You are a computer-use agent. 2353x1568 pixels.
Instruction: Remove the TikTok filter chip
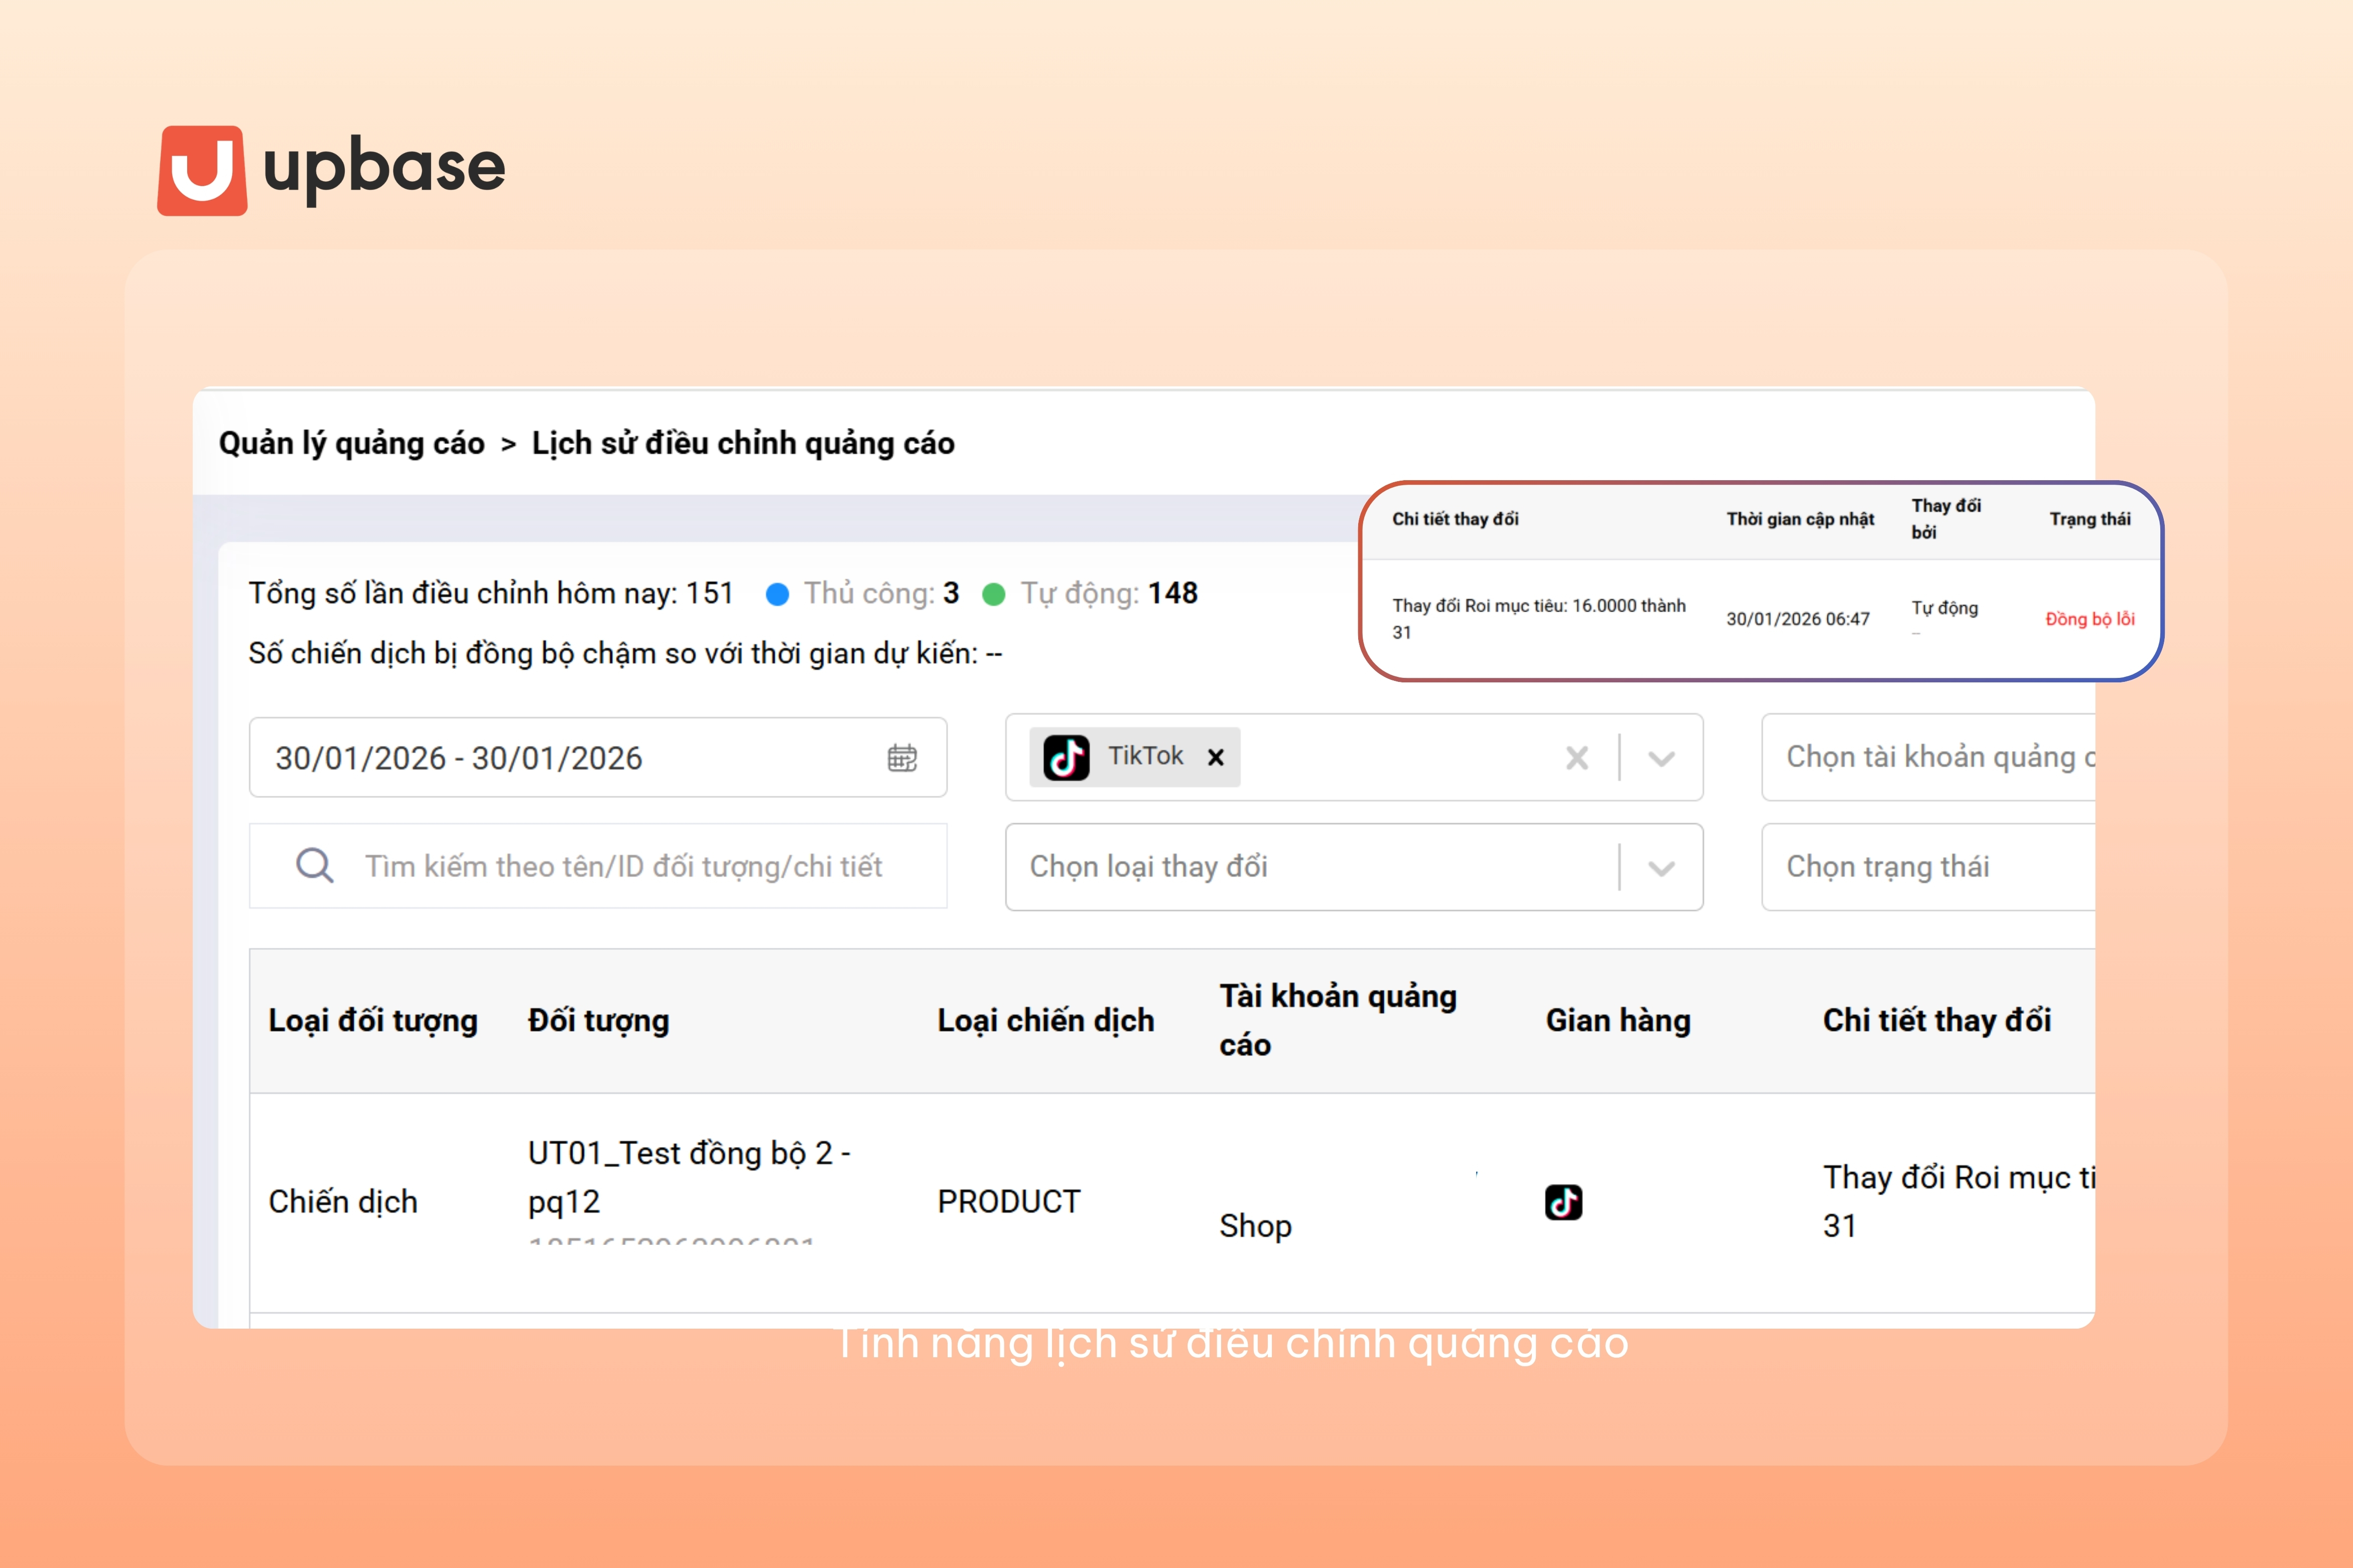[x=1216, y=758]
